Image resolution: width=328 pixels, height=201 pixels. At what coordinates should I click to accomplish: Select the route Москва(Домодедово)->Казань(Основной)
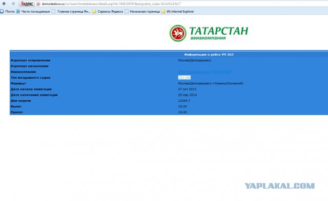pyautogui.click(x=211, y=83)
